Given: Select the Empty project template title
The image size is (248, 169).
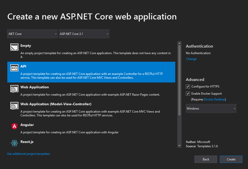Looking at the screenshot, I should 26,46.
